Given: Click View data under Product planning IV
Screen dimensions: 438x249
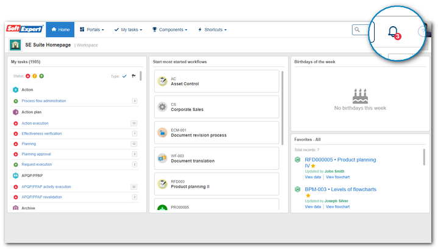Looking at the screenshot, I should click(313, 177).
